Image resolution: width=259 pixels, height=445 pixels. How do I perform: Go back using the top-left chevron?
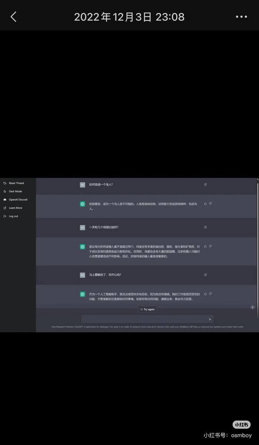coord(14,17)
